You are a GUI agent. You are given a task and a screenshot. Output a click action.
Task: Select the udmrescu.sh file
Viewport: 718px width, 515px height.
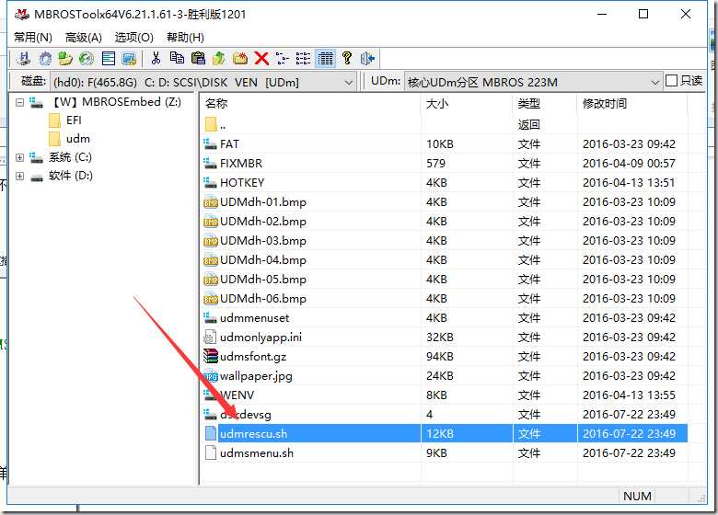click(x=445, y=433)
